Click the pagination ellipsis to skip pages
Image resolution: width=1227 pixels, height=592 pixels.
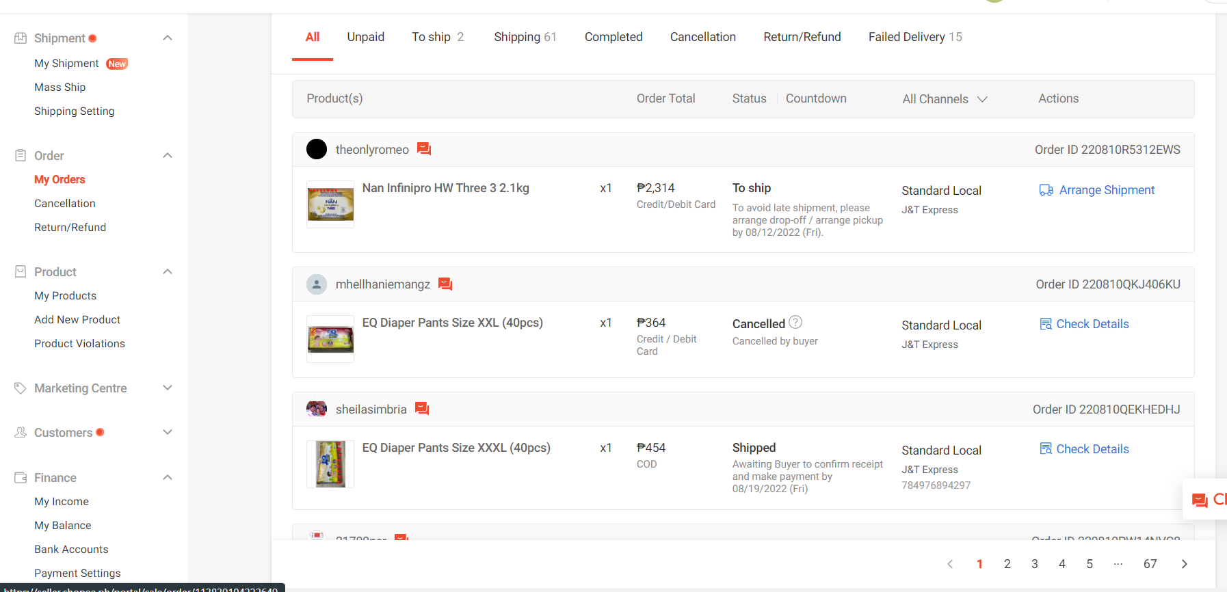[x=1118, y=564]
